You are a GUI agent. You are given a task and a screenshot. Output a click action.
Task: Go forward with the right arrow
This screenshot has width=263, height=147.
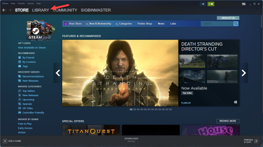pos(10,10)
